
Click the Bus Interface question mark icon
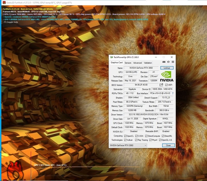click(173, 93)
